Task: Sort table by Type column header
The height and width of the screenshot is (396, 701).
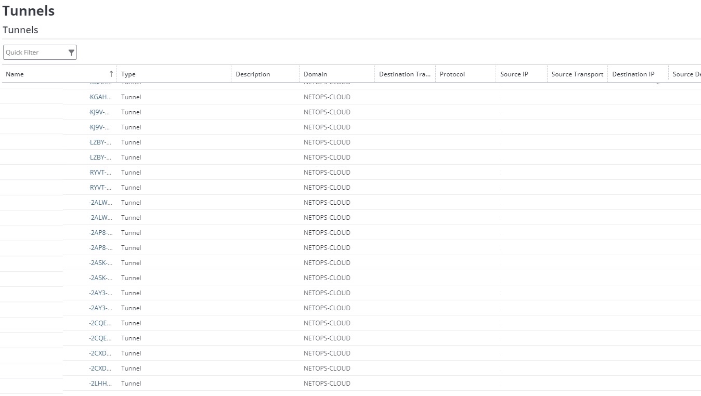Action: [x=128, y=74]
